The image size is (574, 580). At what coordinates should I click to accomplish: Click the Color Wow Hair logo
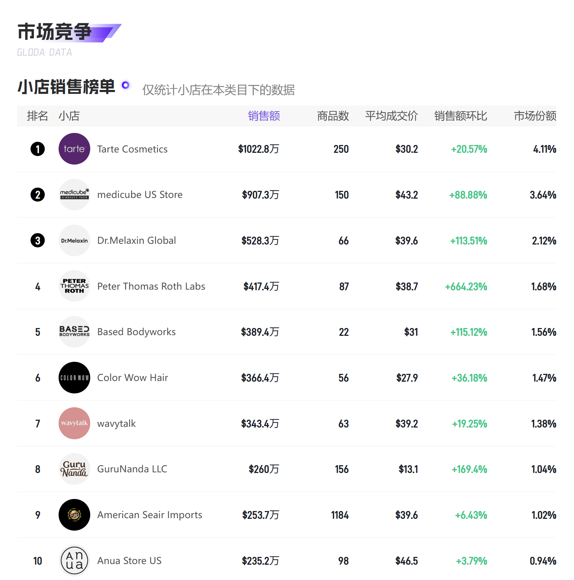click(x=74, y=378)
